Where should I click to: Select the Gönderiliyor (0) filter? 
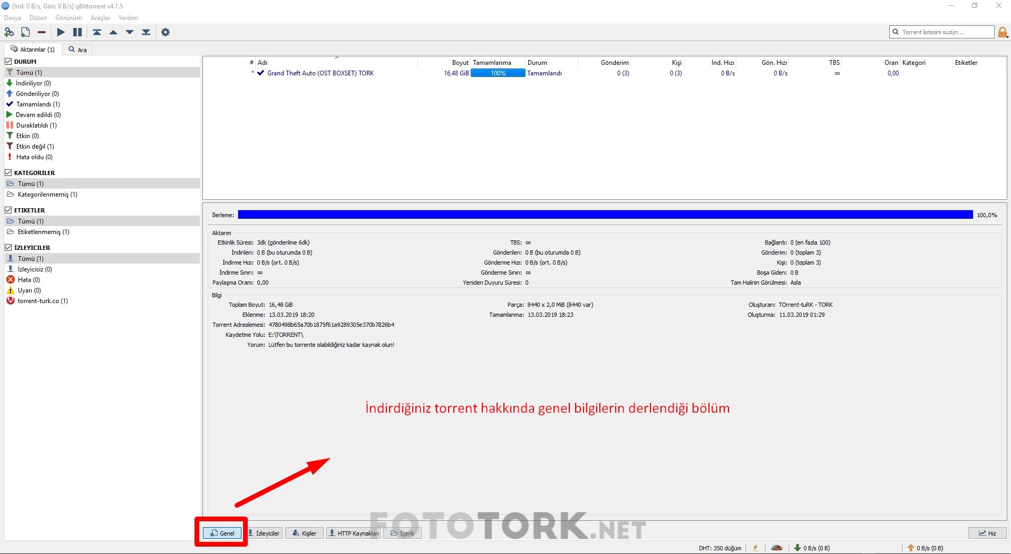[102, 94]
